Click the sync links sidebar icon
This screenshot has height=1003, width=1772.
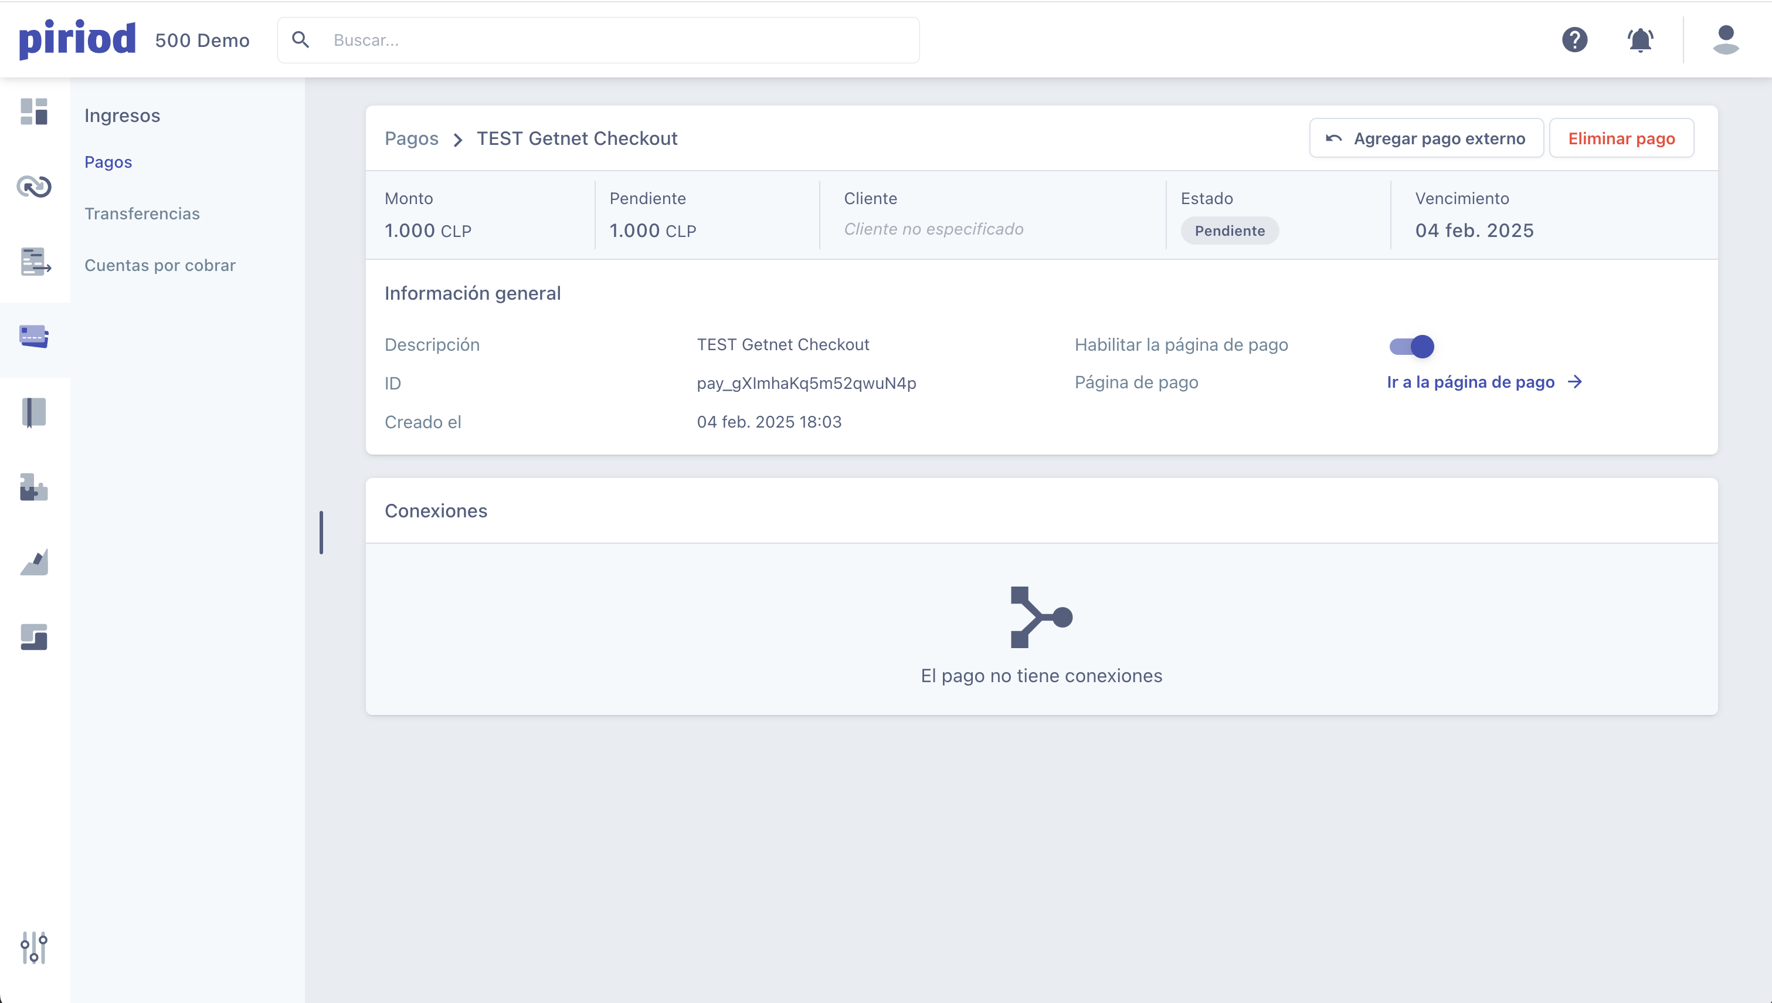[34, 187]
